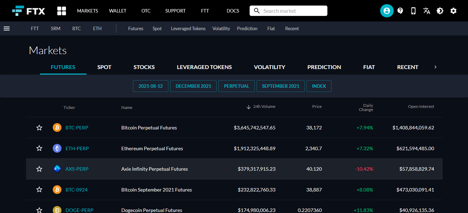Open the language translation icon
The width and height of the screenshot is (468, 213).
(x=427, y=11)
